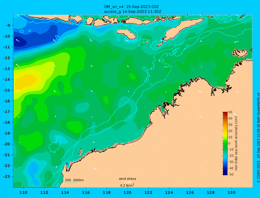Click latitude label -9

[x=8, y=26]
